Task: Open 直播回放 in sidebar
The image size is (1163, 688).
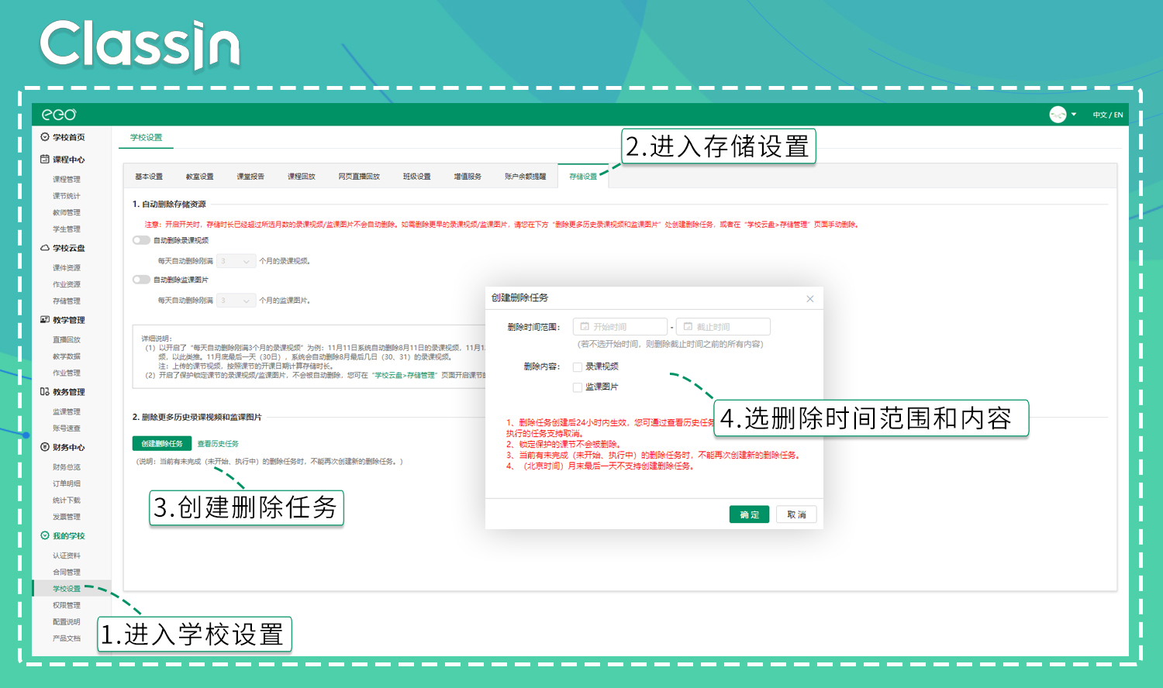Action: [x=67, y=340]
